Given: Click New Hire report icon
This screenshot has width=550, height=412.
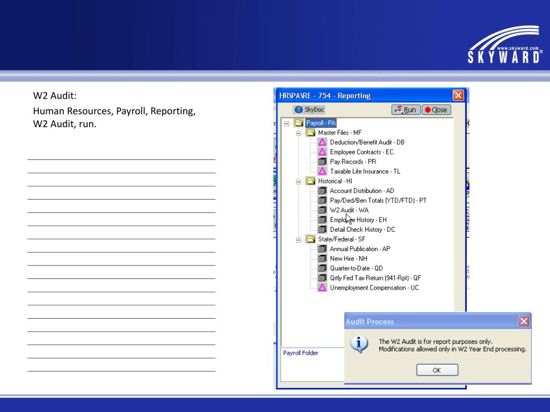Looking at the screenshot, I should (322, 259).
